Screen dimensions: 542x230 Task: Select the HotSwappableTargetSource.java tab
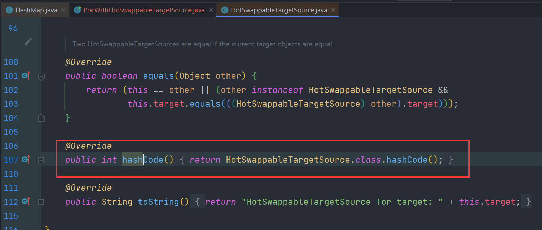(x=279, y=10)
